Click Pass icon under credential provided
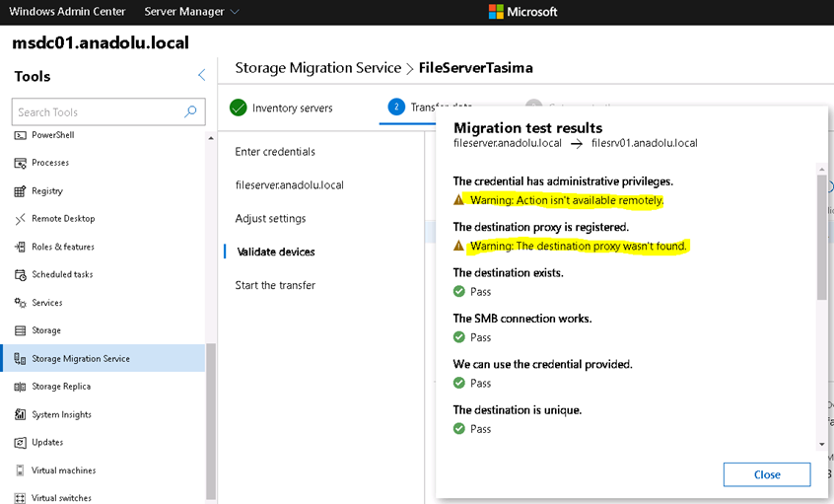This screenshot has width=834, height=504. point(459,384)
